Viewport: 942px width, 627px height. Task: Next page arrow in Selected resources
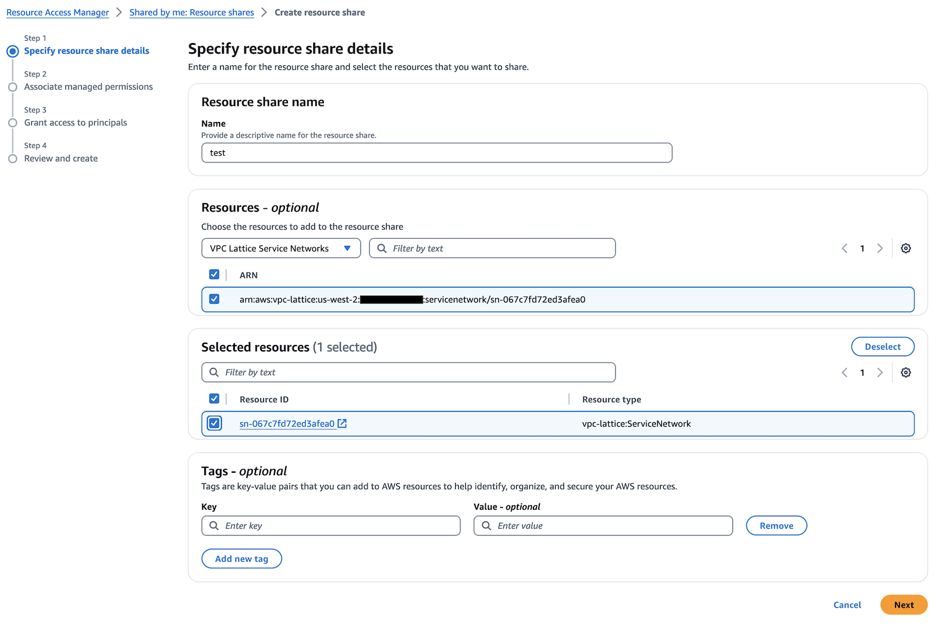(880, 373)
